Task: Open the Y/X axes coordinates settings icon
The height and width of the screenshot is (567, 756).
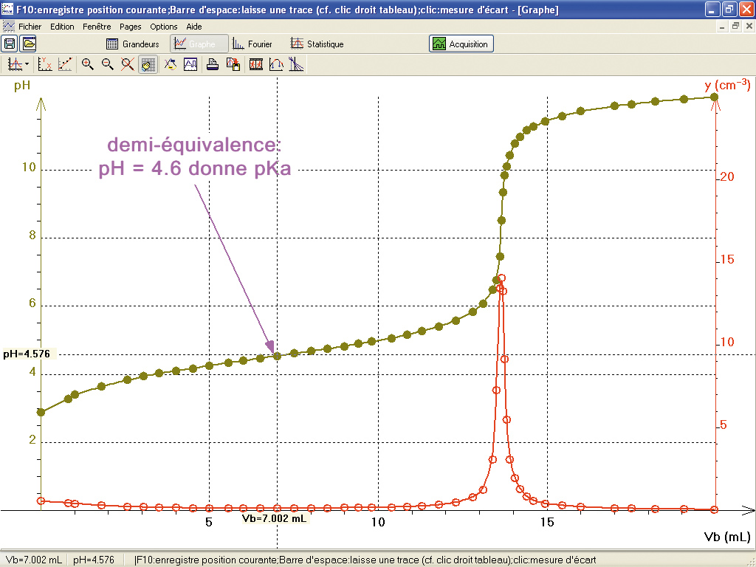Action: point(44,64)
